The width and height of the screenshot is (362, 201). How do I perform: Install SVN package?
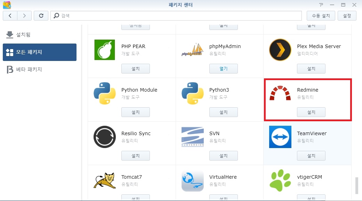click(224, 156)
